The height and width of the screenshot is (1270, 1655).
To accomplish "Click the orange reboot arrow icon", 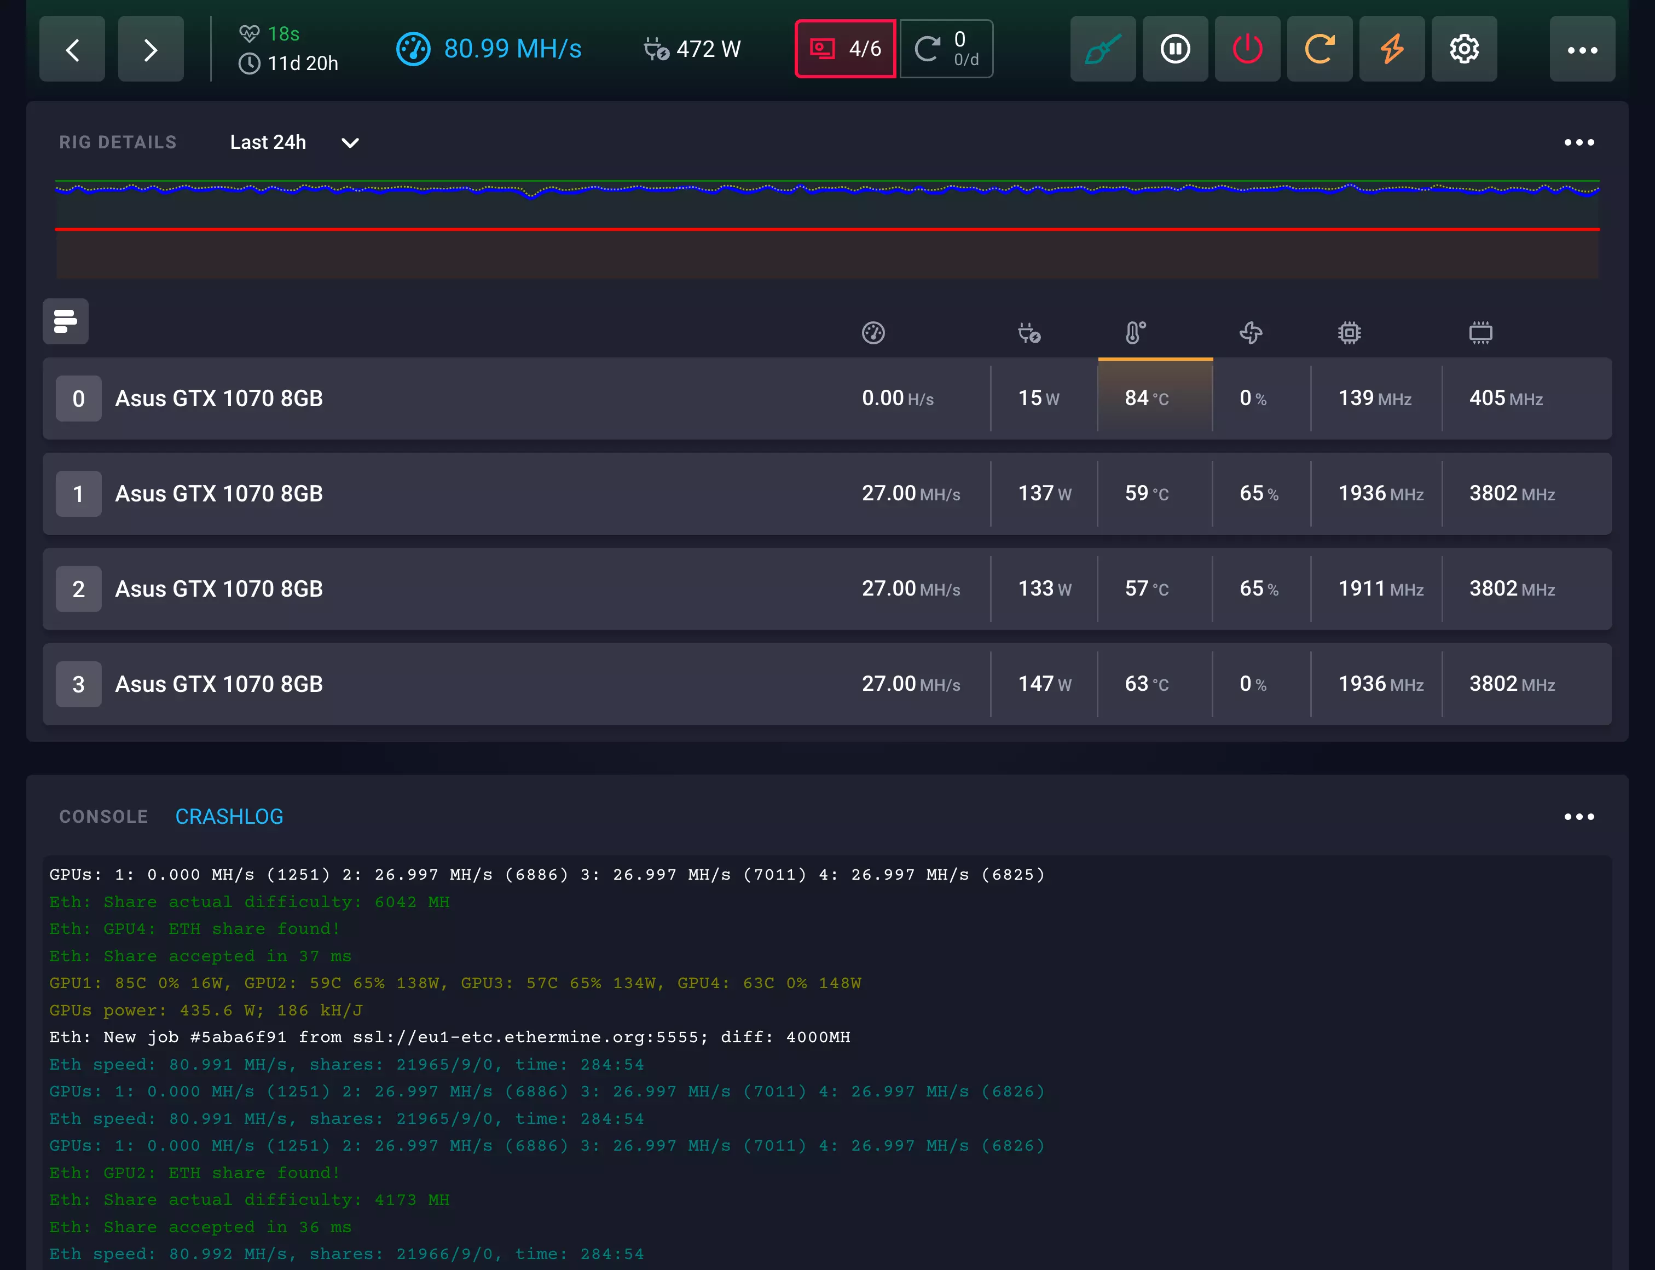I will (x=1320, y=49).
